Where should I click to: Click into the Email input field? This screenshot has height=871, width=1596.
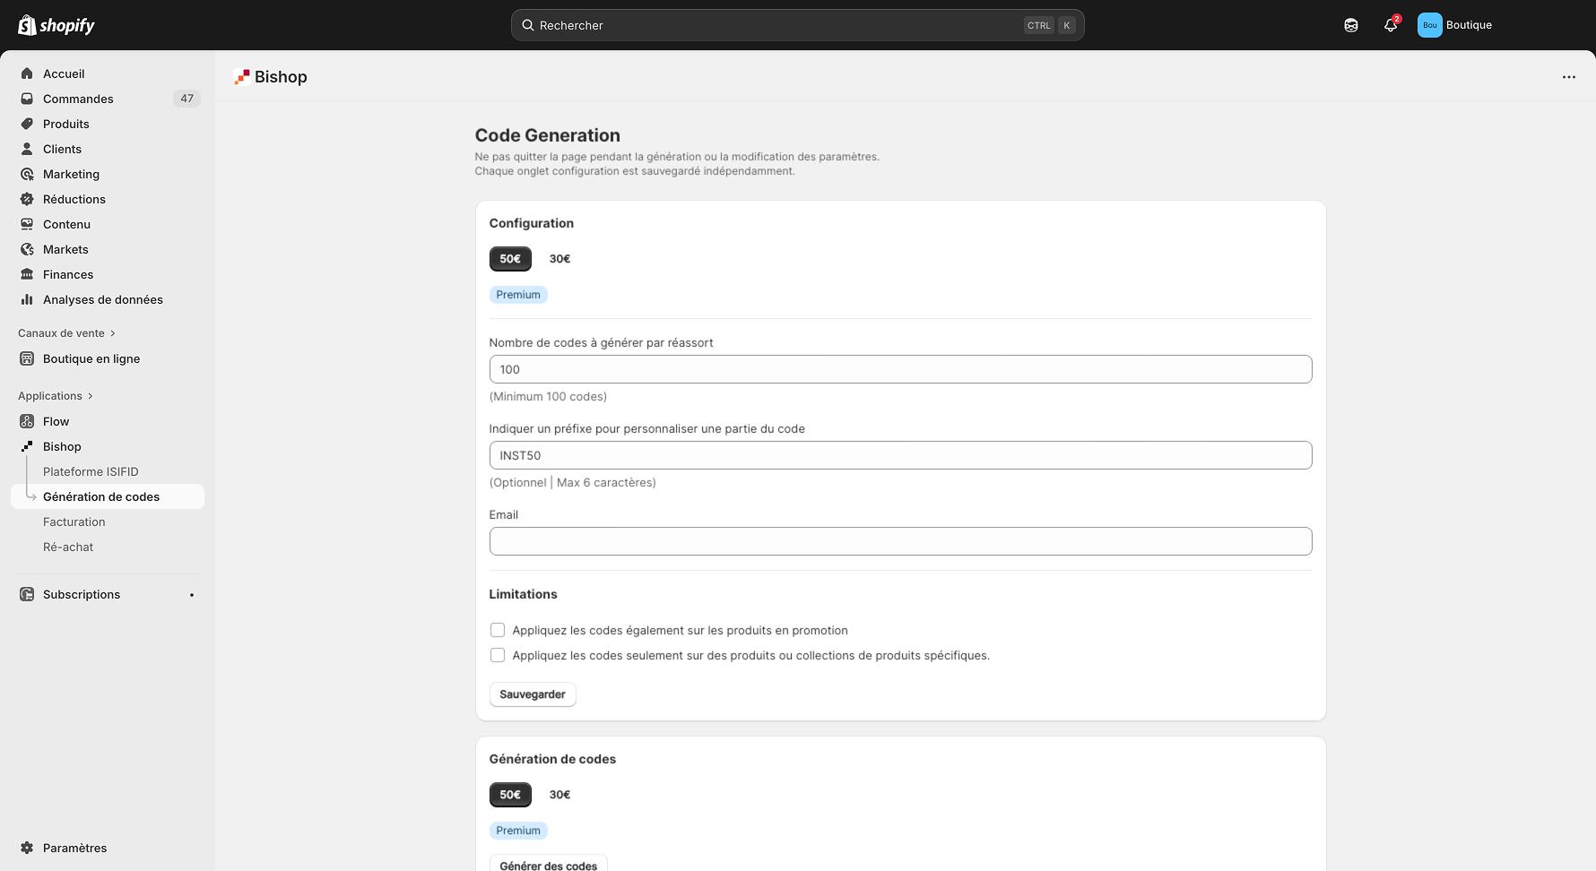click(900, 541)
